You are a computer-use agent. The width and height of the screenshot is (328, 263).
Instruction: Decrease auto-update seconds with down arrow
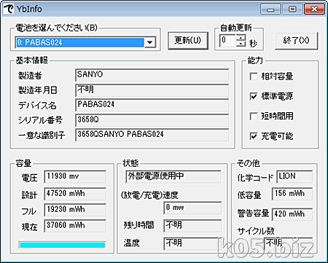point(241,44)
